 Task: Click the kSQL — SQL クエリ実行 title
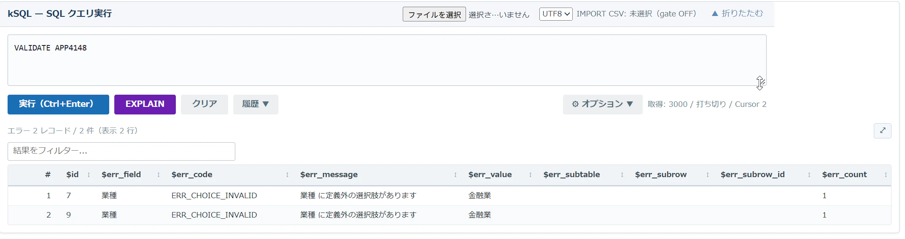(59, 13)
